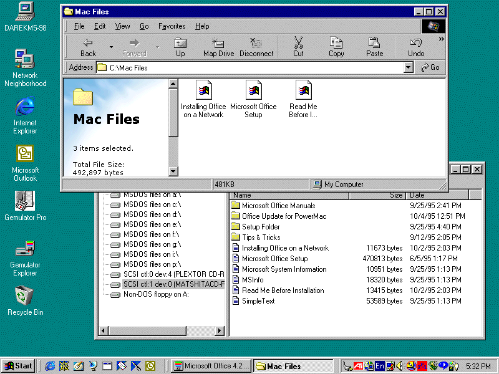Click the C:\Mac Files address field
Screen dimensions: 499x374
[x=250, y=67]
